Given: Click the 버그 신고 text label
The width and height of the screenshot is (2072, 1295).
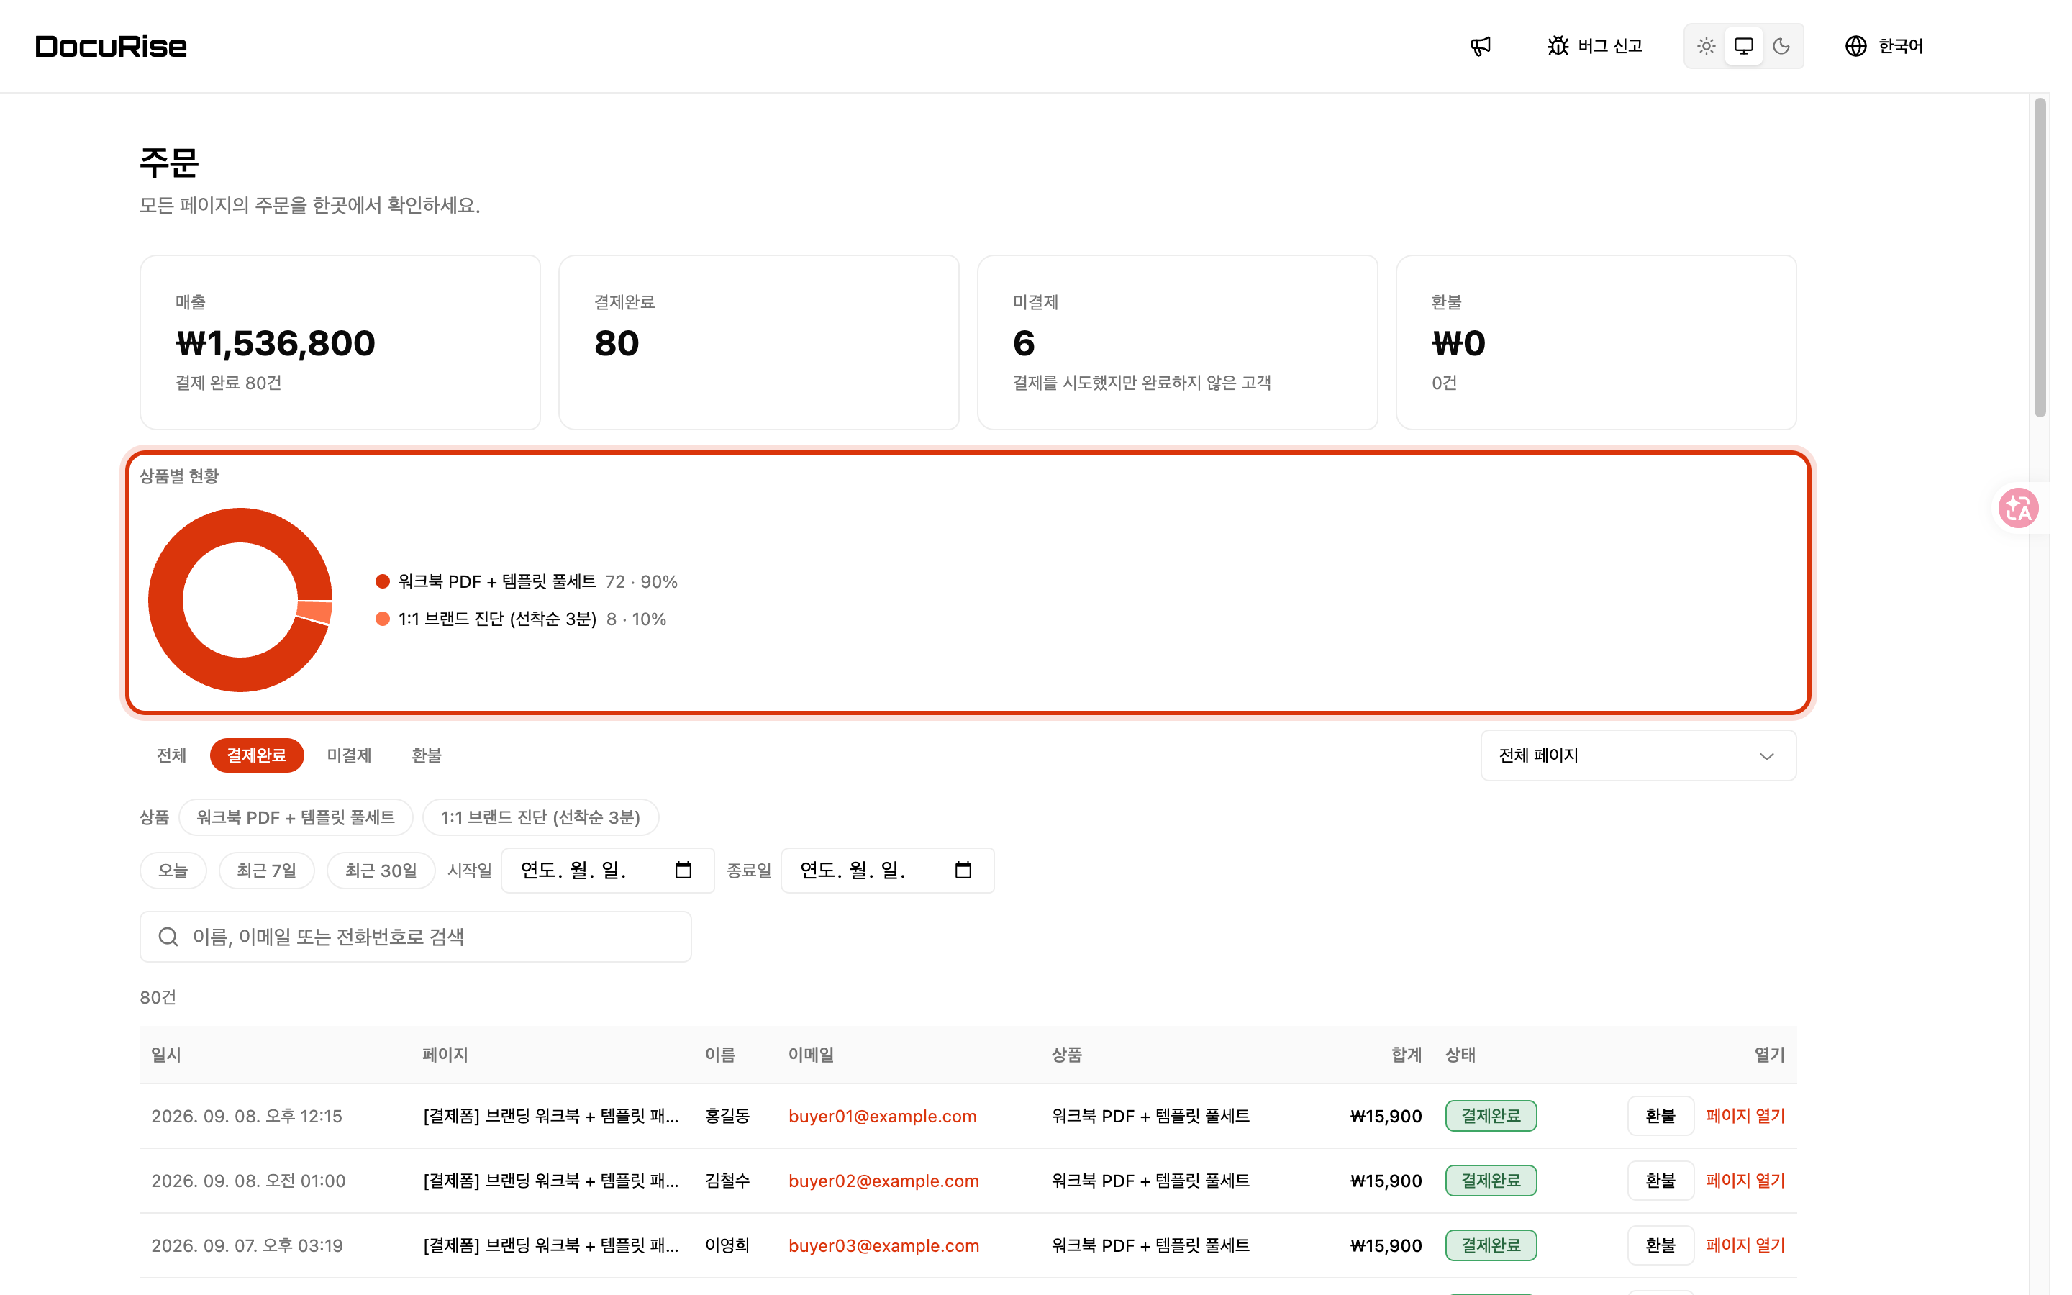Looking at the screenshot, I should tap(1611, 46).
